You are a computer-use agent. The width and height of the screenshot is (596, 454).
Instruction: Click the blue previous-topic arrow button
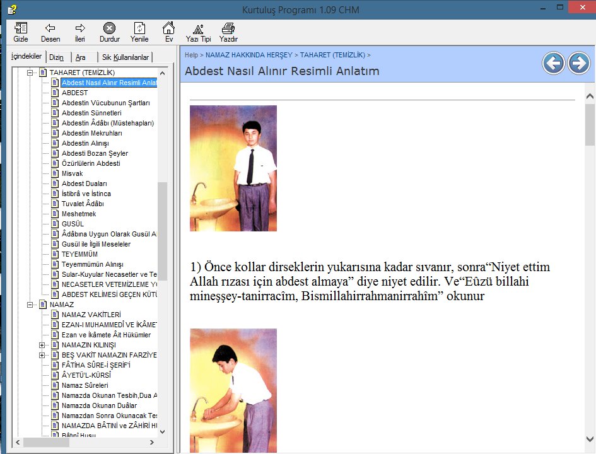(x=553, y=62)
